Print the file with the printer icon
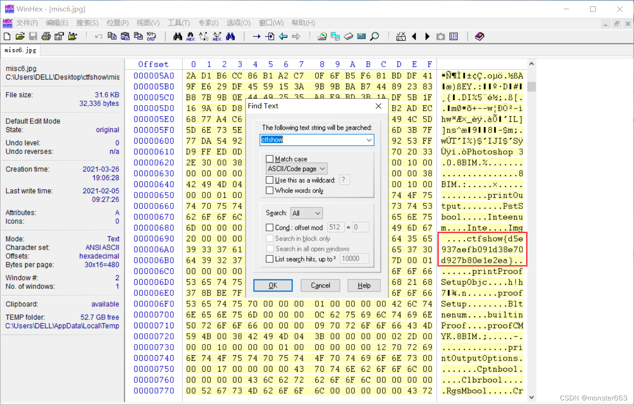Viewport: 634px width, 405px height. (x=46, y=37)
